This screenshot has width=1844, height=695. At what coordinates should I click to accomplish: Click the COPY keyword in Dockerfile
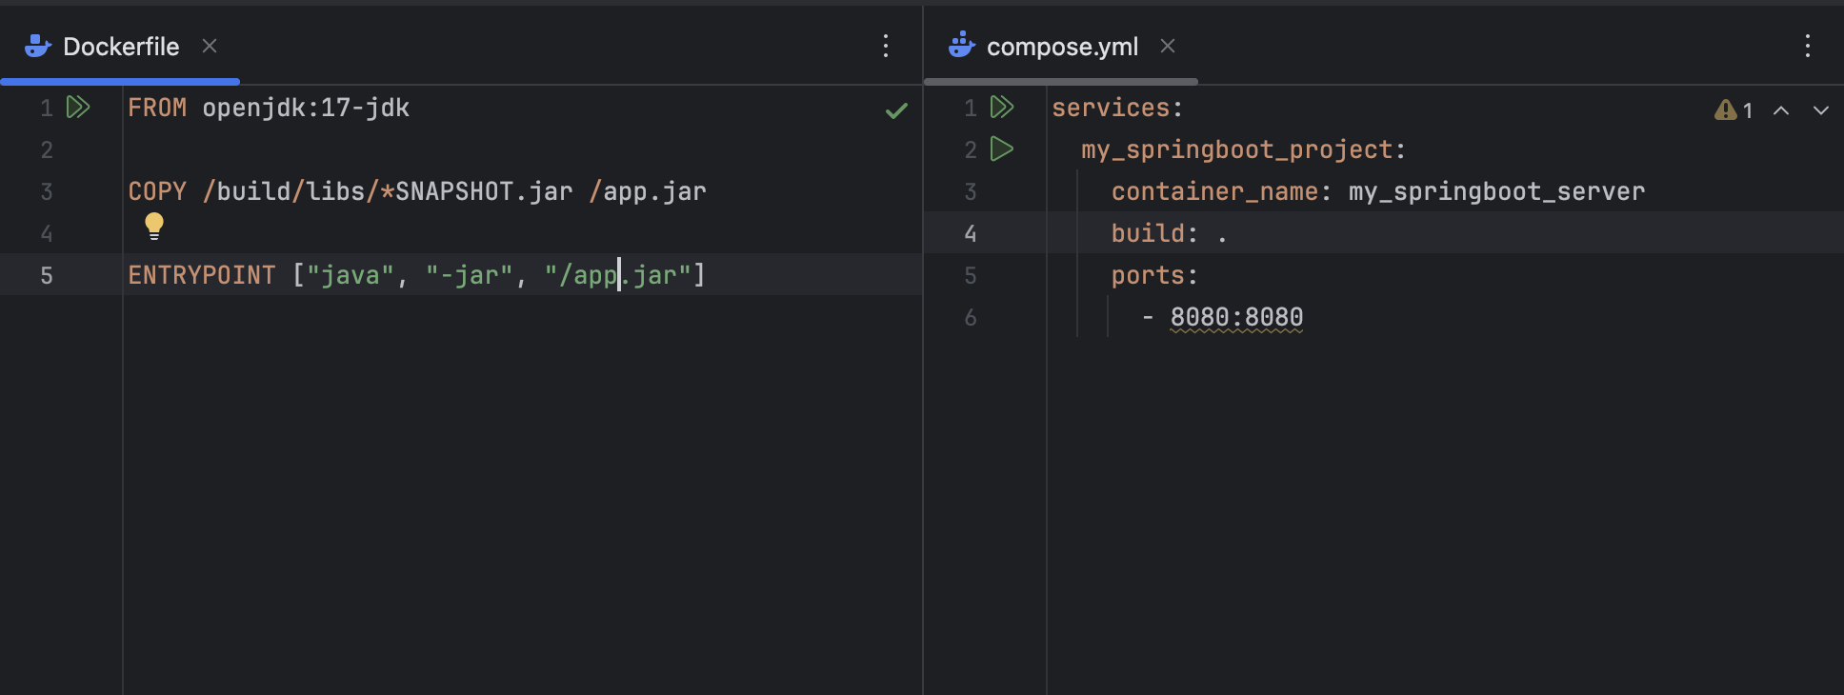[157, 191]
